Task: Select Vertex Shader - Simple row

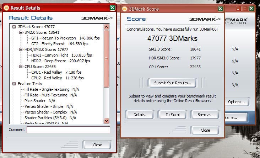Action: (x=49, y=106)
